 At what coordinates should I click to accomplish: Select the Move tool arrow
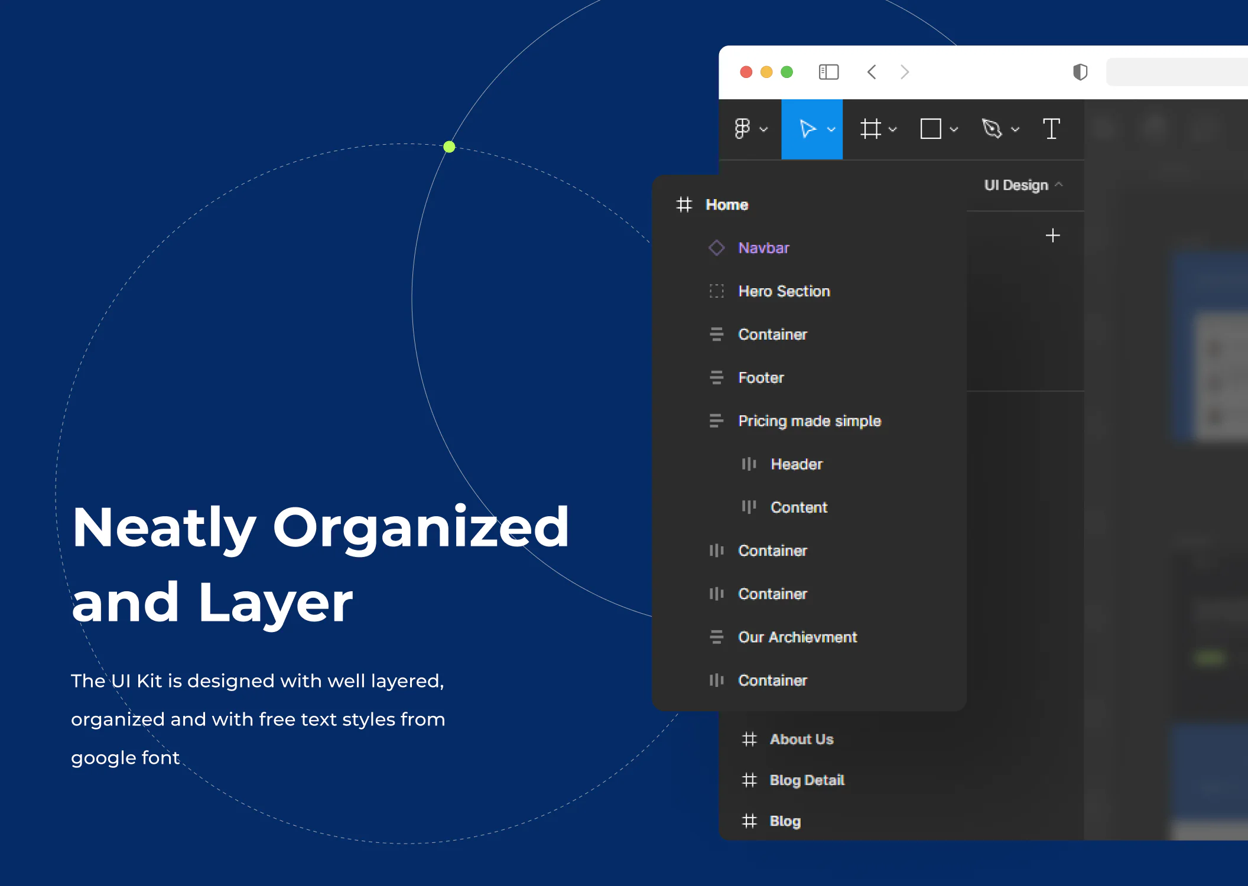click(807, 129)
